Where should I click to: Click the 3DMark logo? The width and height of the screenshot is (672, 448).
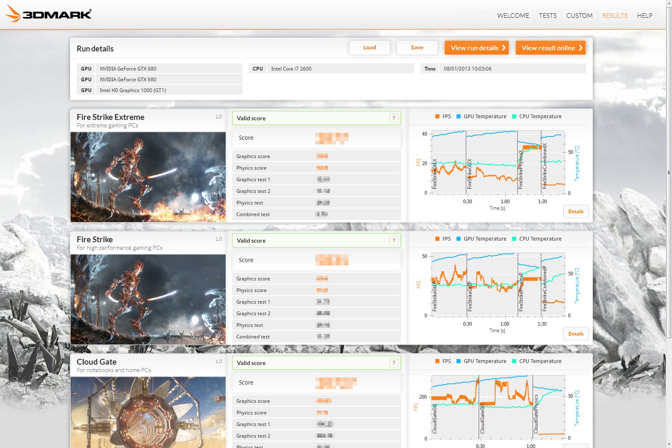coord(48,14)
